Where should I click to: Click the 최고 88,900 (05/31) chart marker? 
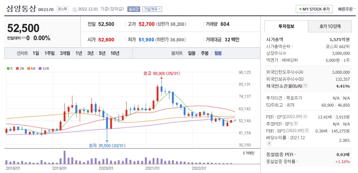162,74
